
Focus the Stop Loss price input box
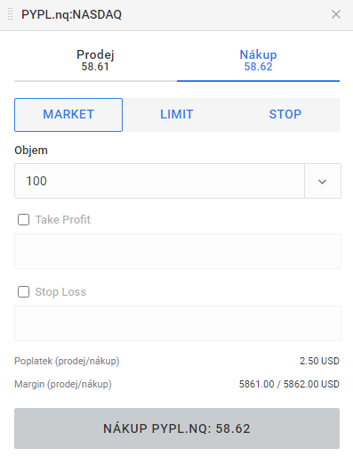[x=178, y=323]
